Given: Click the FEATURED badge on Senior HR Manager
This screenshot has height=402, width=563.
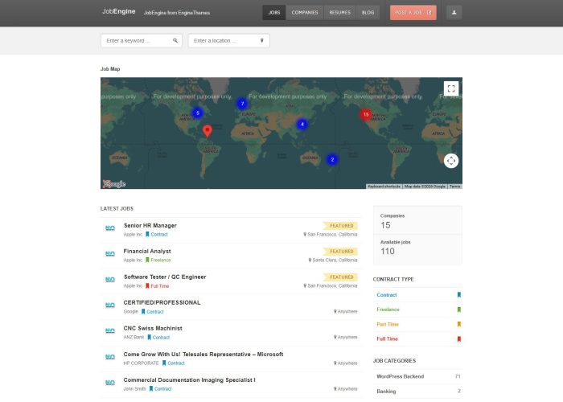Looking at the screenshot, I should (340, 226).
